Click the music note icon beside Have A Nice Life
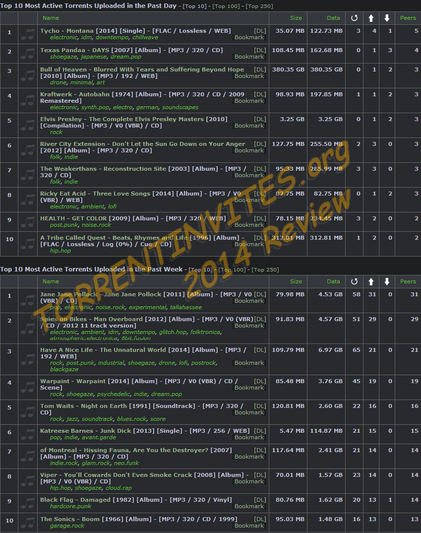Image resolution: width=421 pixels, height=533 pixels. click(27, 359)
